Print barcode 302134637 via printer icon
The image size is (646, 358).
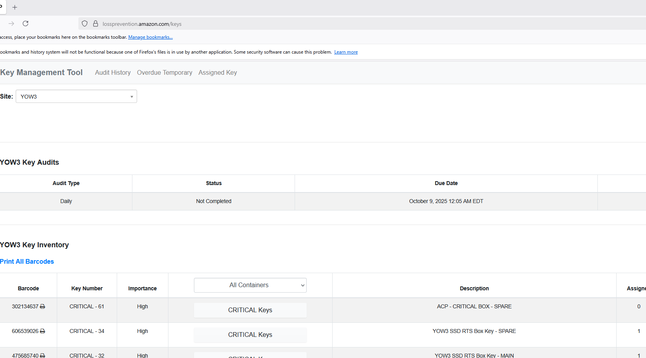tap(42, 307)
